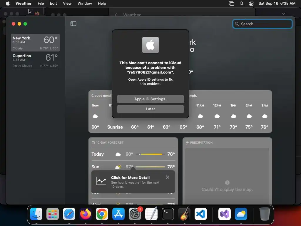Viewport: 301px width, 226px height.
Task: Dismiss the iCloud alert with Later
Action: pyautogui.click(x=150, y=109)
